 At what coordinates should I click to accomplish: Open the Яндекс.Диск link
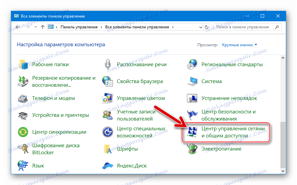coord(132,165)
